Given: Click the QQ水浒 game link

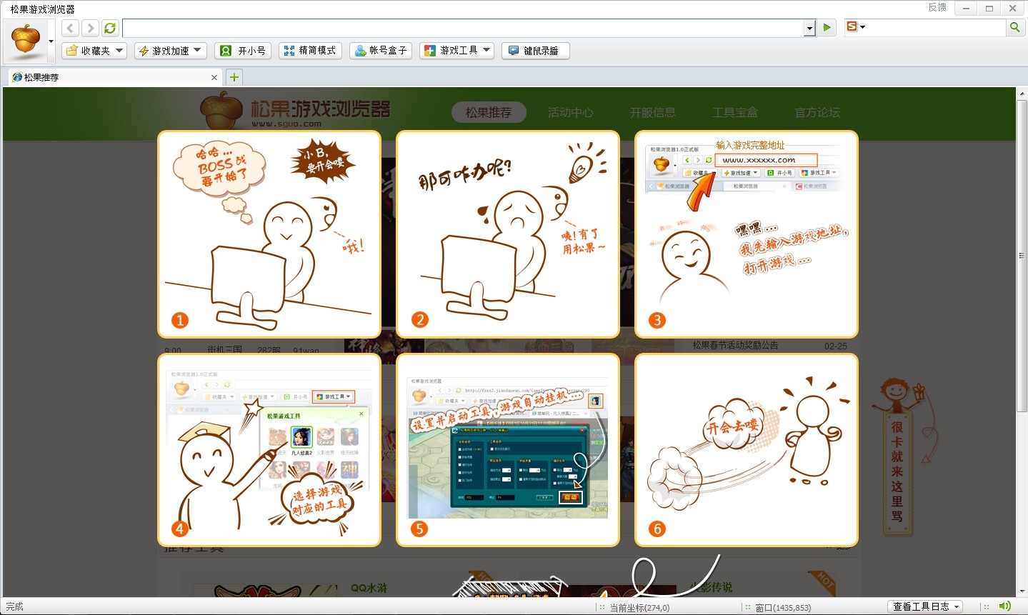Looking at the screenshot, I should [369, 588].
